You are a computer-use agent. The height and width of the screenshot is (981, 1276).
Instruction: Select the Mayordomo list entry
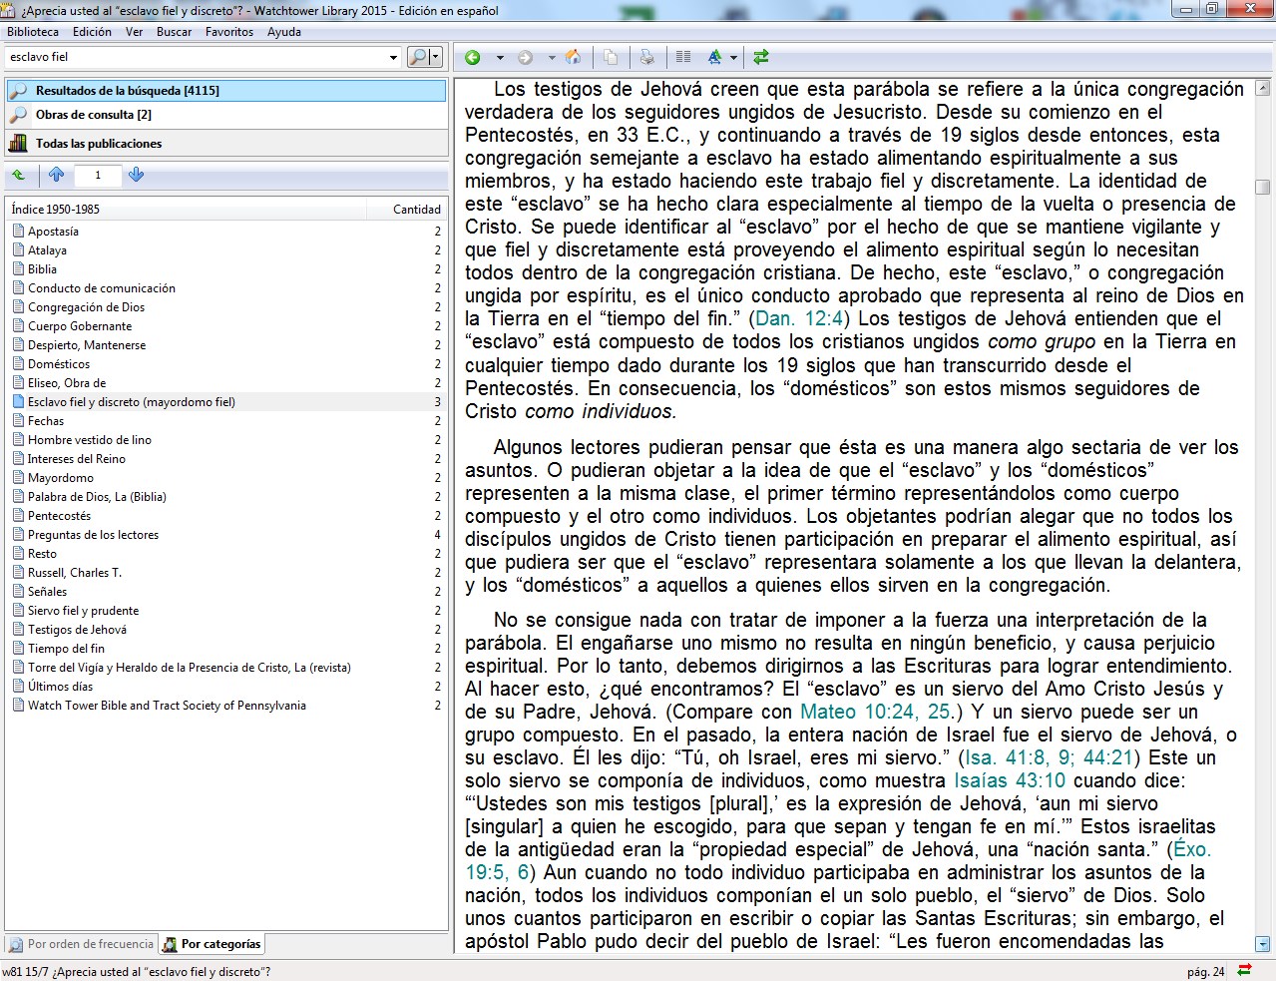tap(226, 478)
